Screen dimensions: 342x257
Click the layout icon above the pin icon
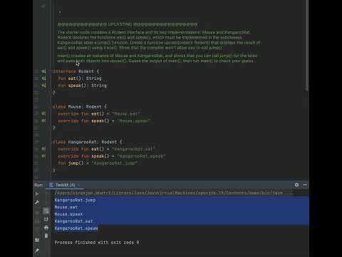37,240
